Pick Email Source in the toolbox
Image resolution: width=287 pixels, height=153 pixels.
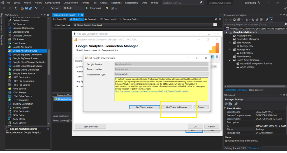[19, 43]
